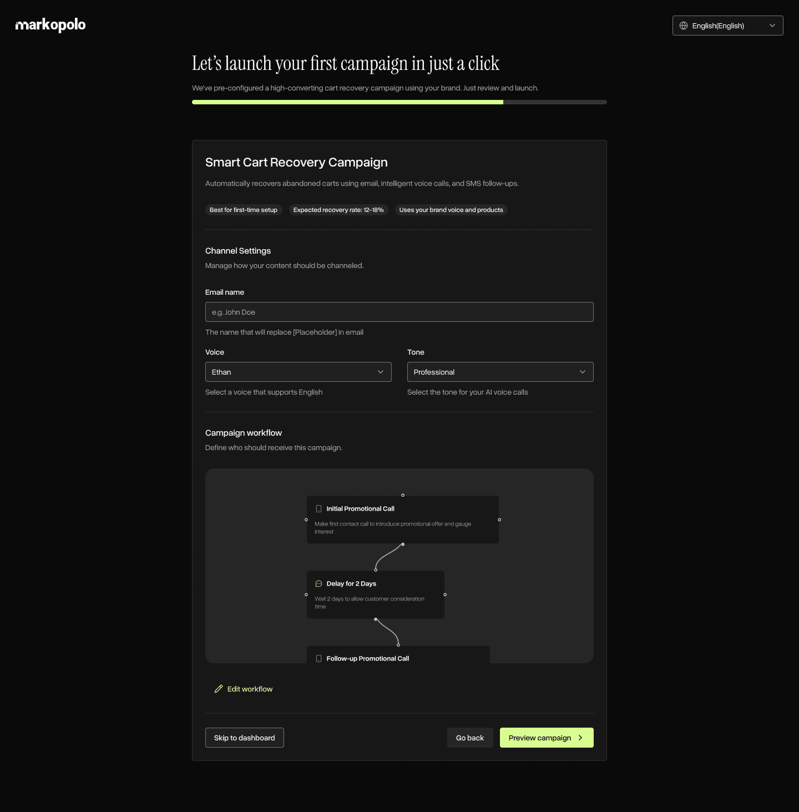
Task: Open the Voice dropdown showing Ethan
Action: point(298,372)
